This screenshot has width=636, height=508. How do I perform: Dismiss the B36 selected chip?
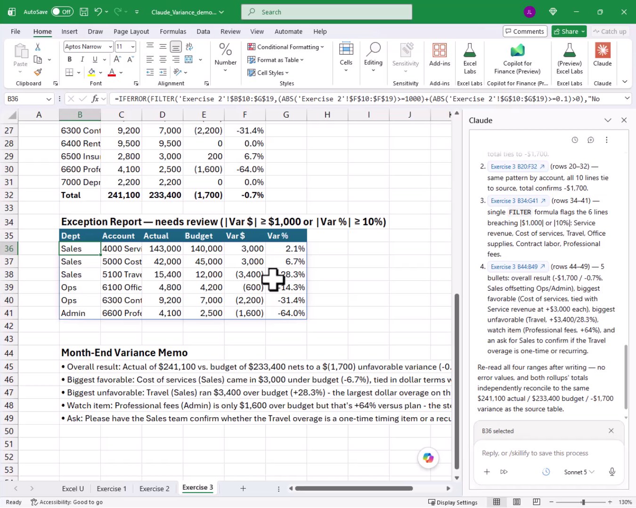coord(611,431)
